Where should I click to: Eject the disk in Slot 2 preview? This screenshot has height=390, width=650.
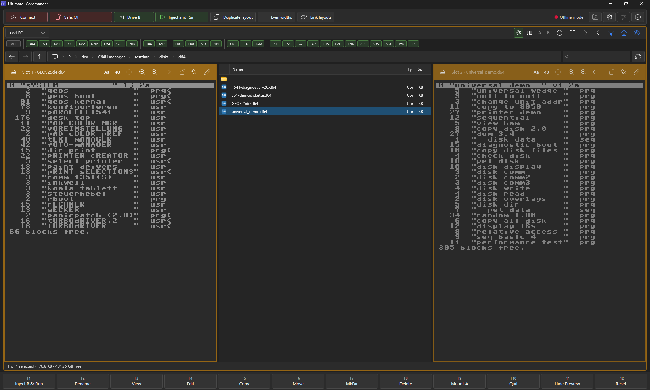click(443, 72)
